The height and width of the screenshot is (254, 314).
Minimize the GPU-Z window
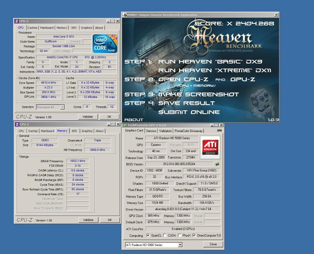tap(212, 125)
